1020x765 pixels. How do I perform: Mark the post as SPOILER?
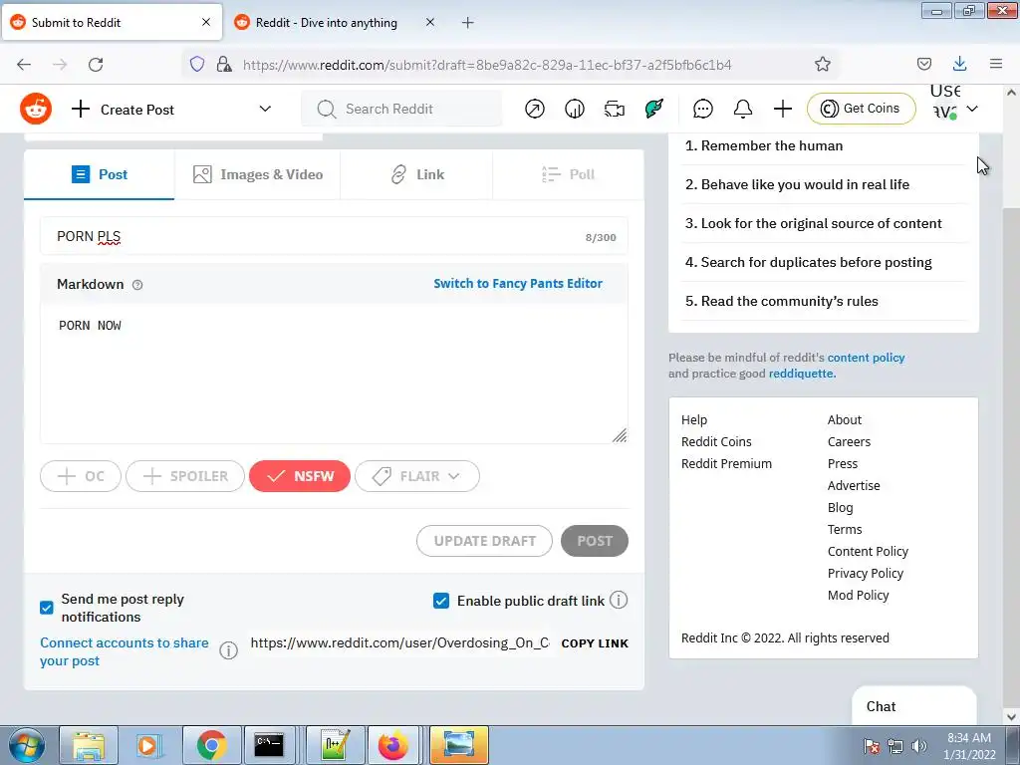coord(185,476)
